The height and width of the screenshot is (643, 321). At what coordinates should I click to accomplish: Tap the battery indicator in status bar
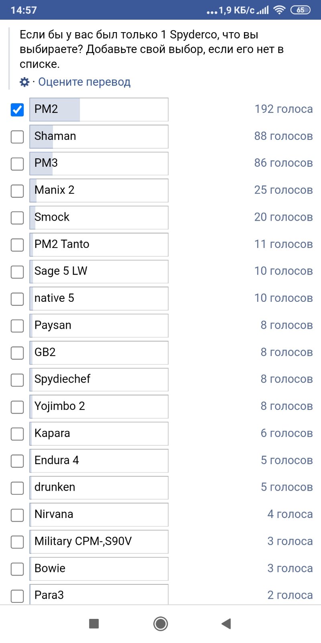tap(300, 10)
